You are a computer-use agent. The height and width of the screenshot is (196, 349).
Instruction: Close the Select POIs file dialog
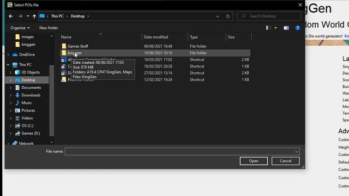[300, 5]
